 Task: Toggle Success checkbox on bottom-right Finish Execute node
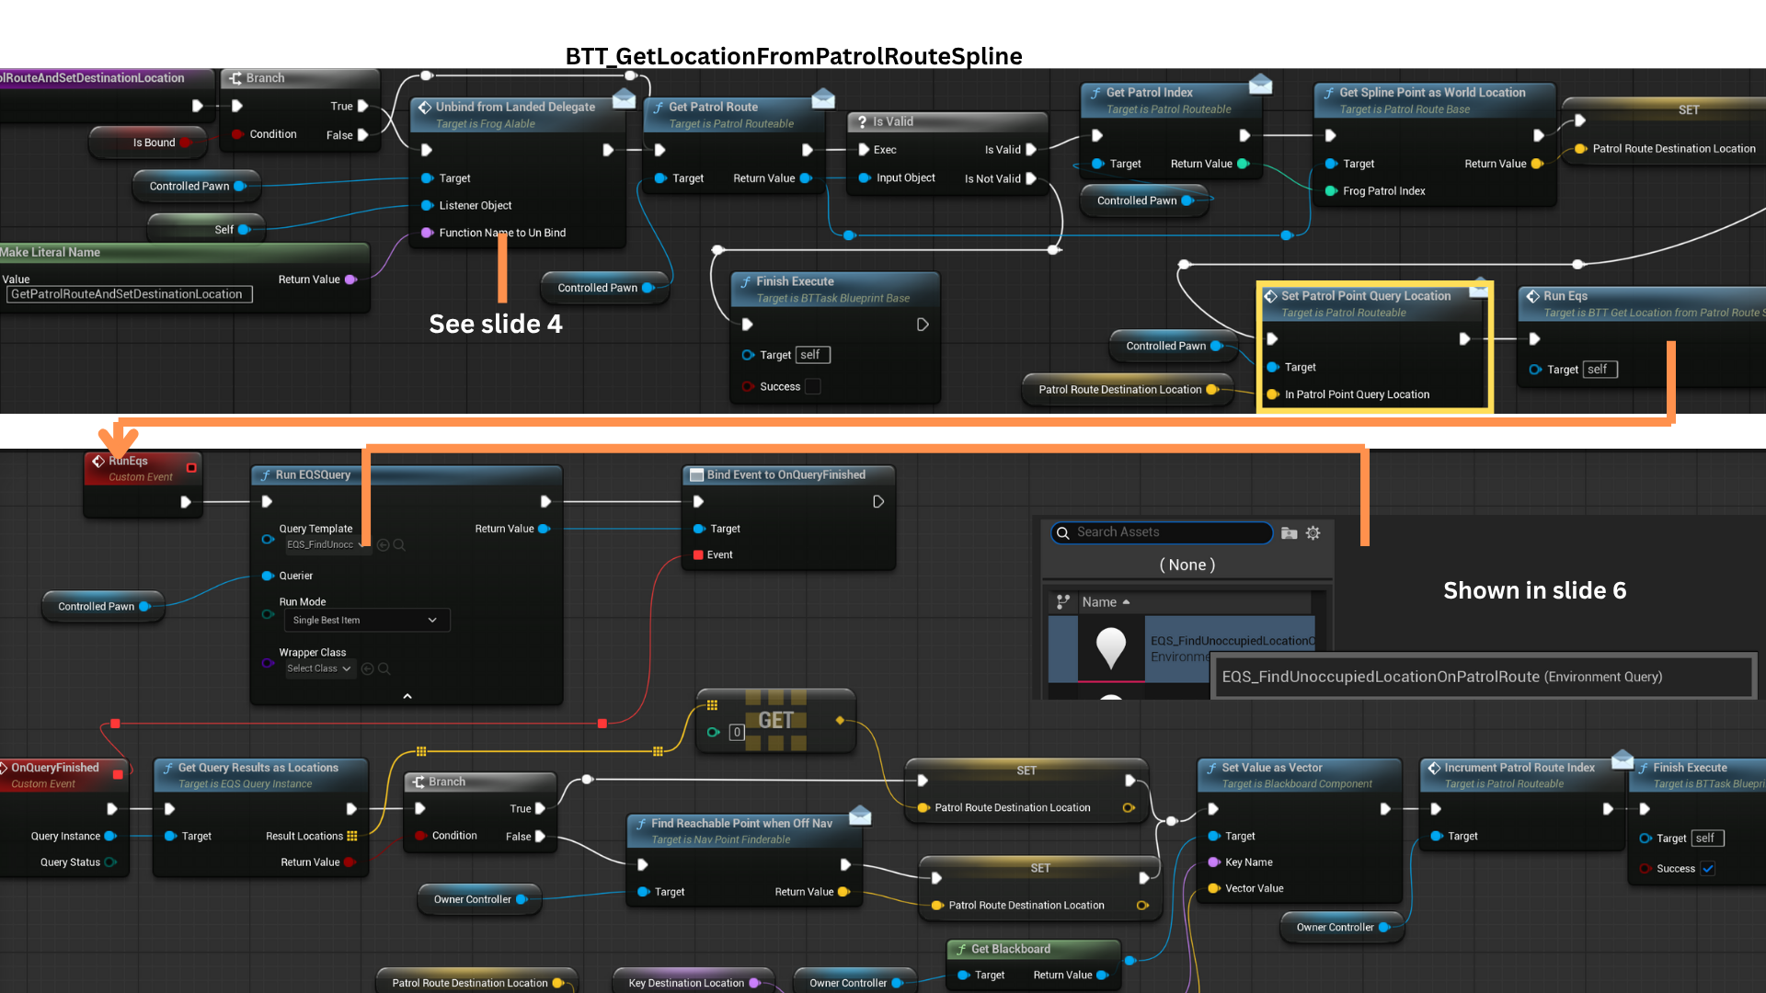(x=1708, y=869)
